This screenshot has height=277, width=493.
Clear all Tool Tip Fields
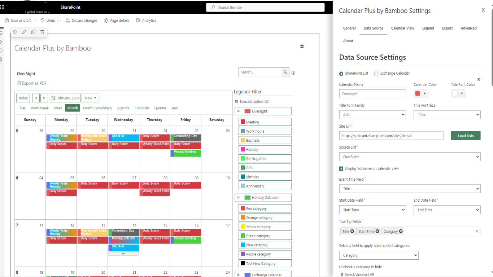point(477,231)
